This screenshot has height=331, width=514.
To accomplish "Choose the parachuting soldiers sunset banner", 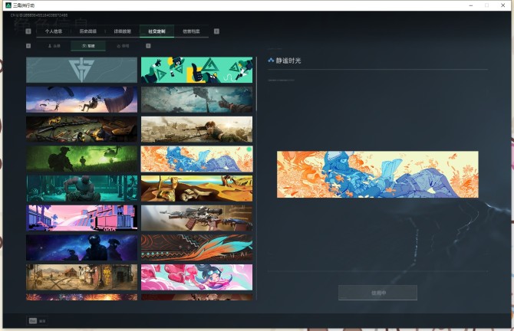I will click(81, 100).
